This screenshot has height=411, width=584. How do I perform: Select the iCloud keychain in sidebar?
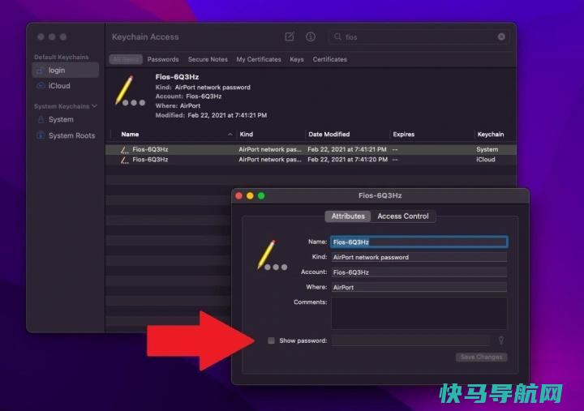pyautogui.click(x=66, y=86)
